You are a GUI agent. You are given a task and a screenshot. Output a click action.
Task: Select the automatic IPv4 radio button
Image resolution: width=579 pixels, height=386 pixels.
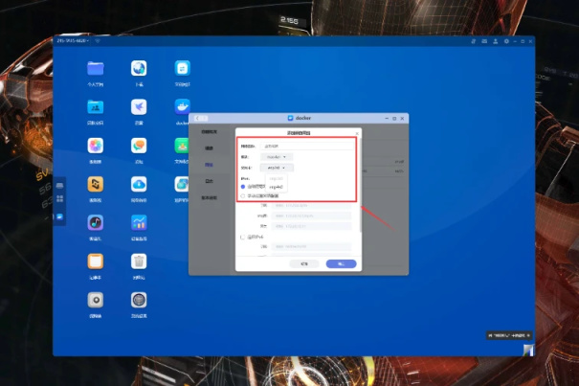click(243, 187)
